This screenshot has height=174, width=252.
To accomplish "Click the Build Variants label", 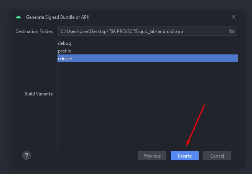I will [39, 94].
